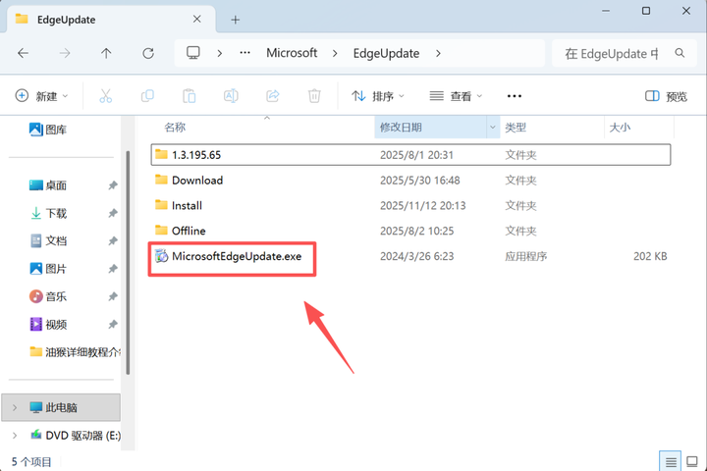The height and width of the screenshot is (471, 707).
Task: Open 文档 in the sidebar
Action: tap(48, 241)
